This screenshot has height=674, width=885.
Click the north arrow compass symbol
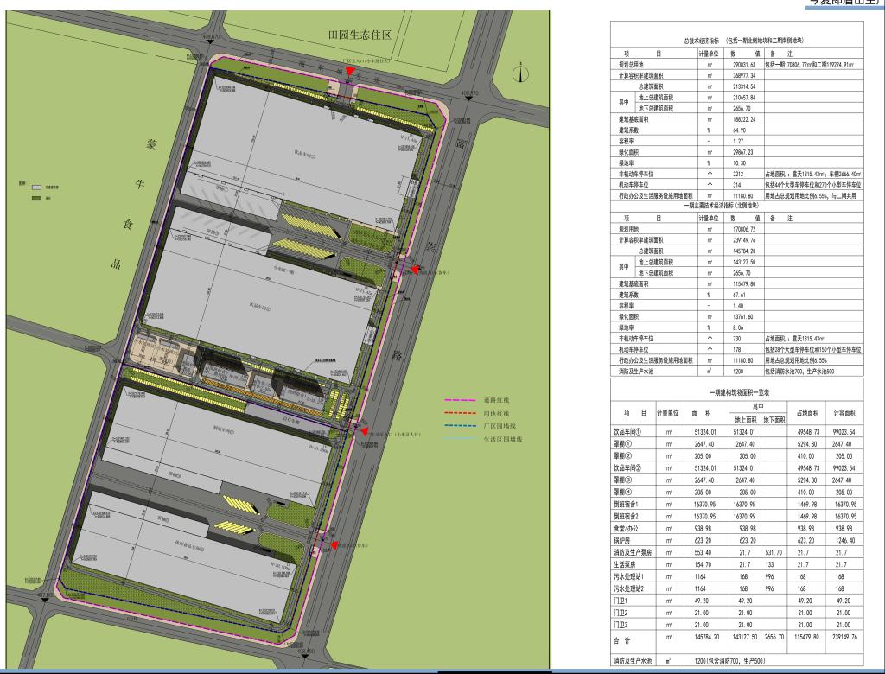click(x=521, y=75)
